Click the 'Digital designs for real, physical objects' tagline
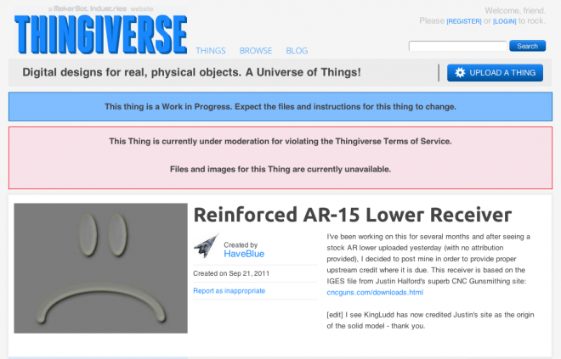The width and height of the screenshot is (561, 359). [x=191, y=72]
